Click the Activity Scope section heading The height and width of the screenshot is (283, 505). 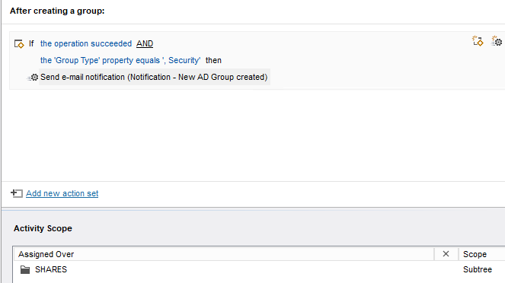pos(43,228)
